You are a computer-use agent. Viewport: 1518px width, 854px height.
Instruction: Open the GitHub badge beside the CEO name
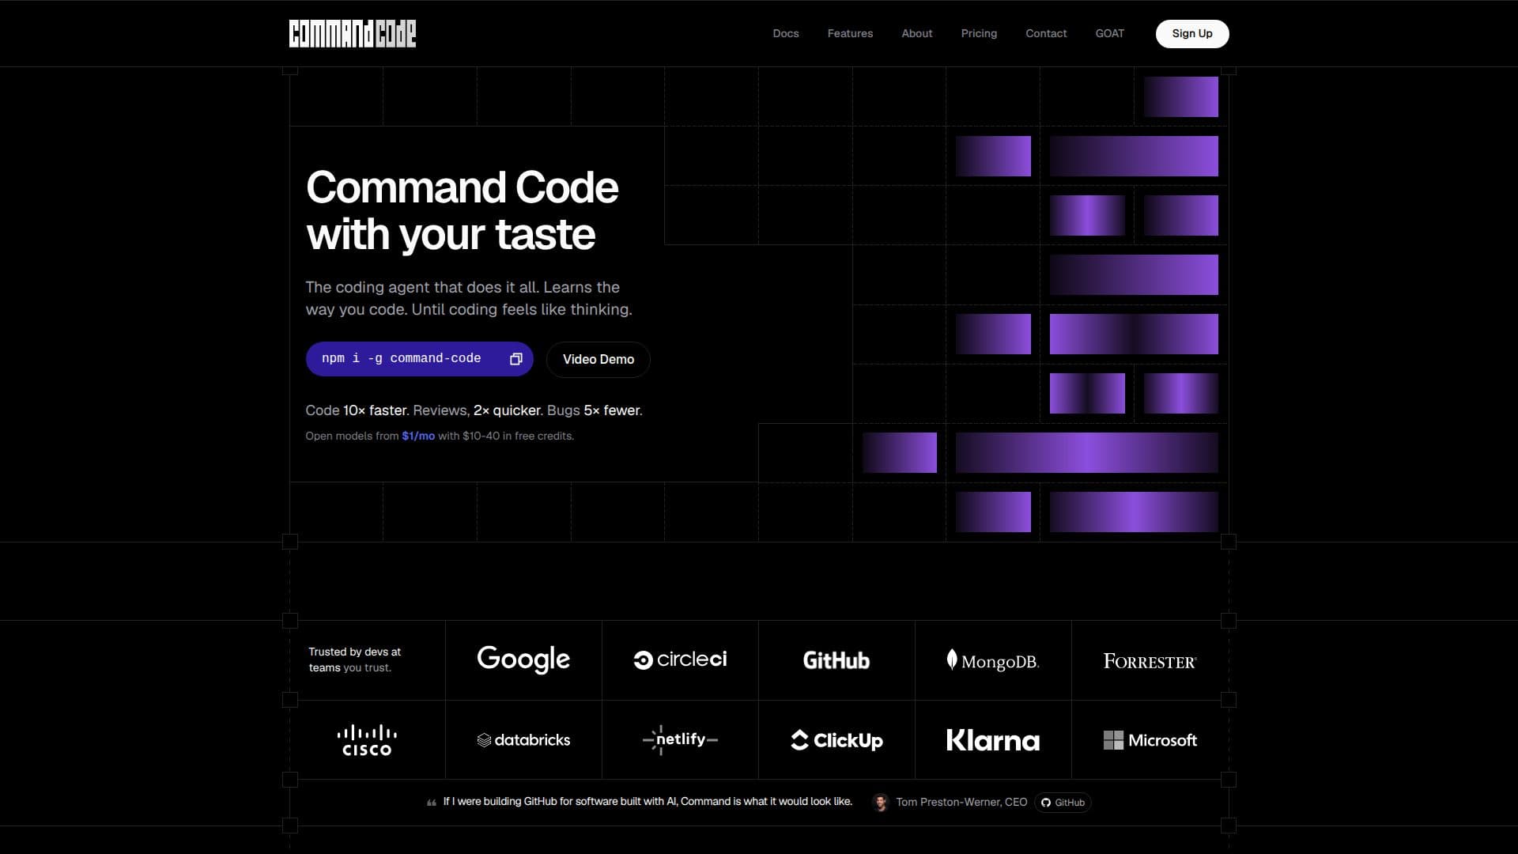tap(1063, 803)
